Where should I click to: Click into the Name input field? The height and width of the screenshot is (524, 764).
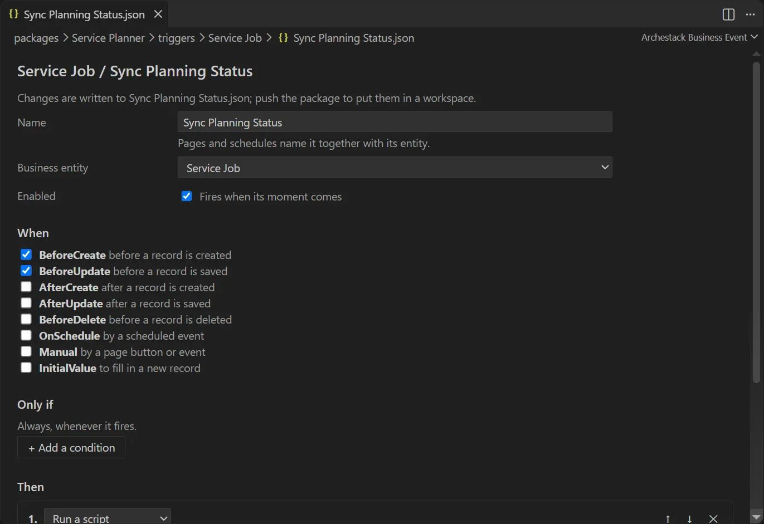(x=395, y=122)
